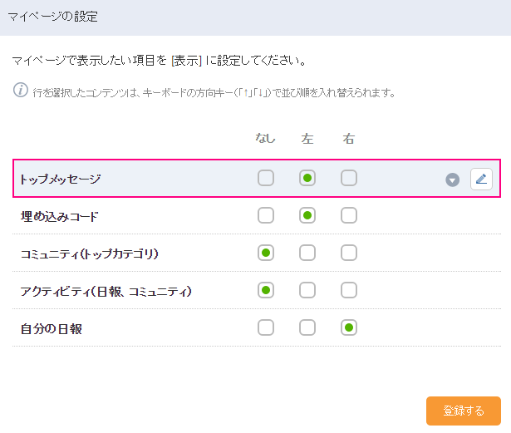This screenshot has height=433, width=511.
Task: Click the down arrow icon on トップメッセージ row
Action: (x=453, y=180)
